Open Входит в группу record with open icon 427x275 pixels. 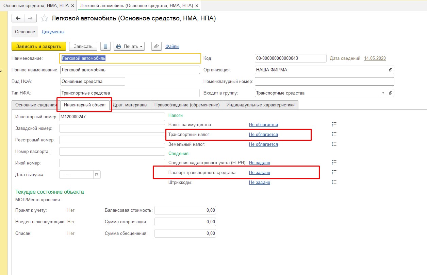(391, 93)
